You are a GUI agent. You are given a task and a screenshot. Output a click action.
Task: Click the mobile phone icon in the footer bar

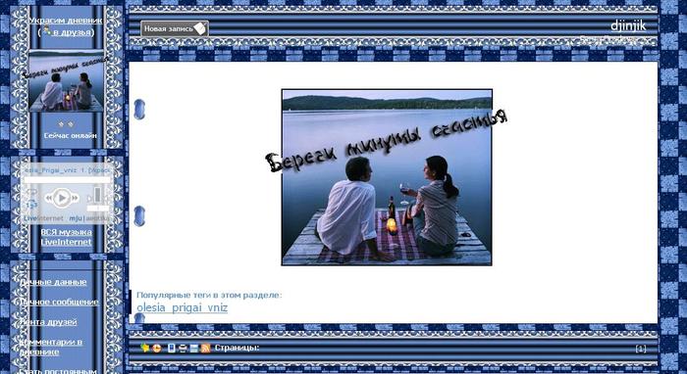coord(172,349)
